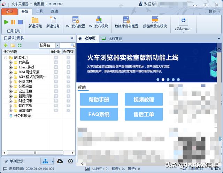Collapse the 测试分组 tree node
The width and height of the screenshot is (223, 173).
(6, 58)
